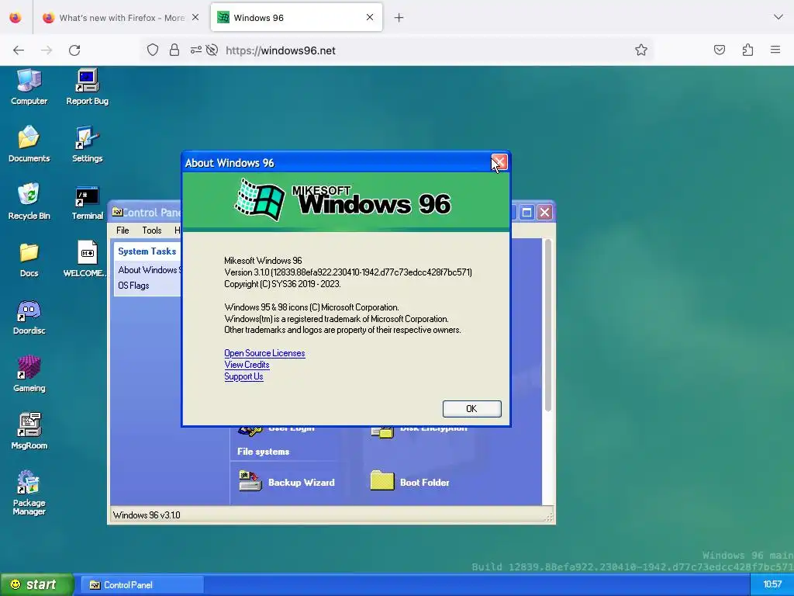The image size is (794, 596).
Task: Expand the list all tabs dropdown
Action: click(778, 17)
